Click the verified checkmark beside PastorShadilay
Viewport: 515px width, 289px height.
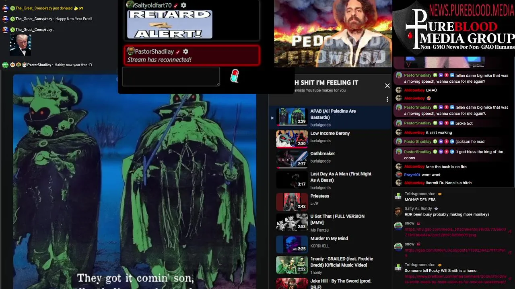pyautogui.click(x=178, y=52)
